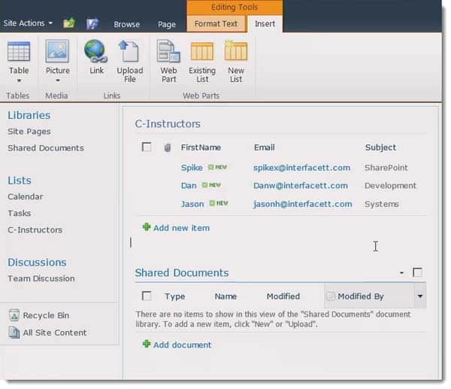Open the Recycle Bin

tap(45, 316)
